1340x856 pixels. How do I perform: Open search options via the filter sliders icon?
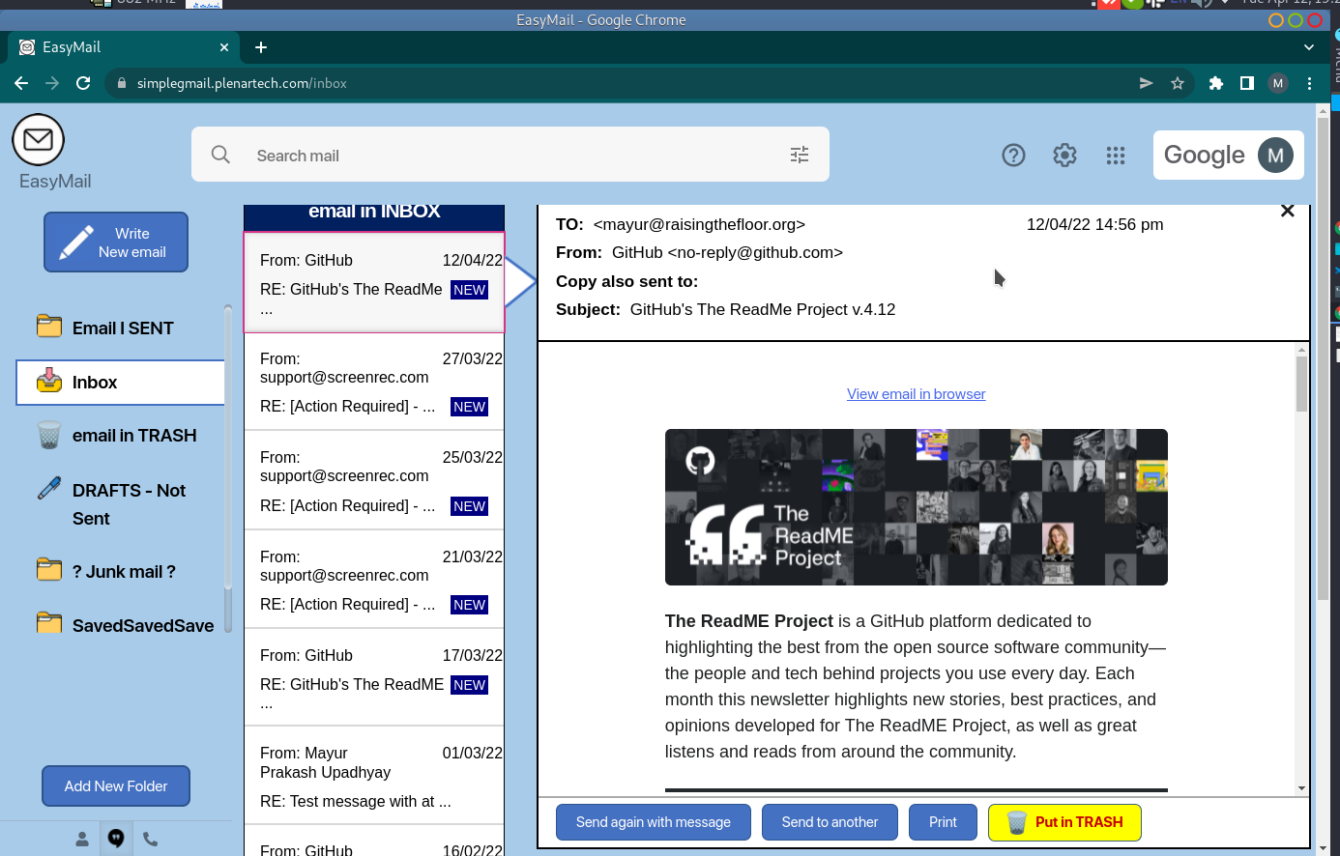pos(799,154)
